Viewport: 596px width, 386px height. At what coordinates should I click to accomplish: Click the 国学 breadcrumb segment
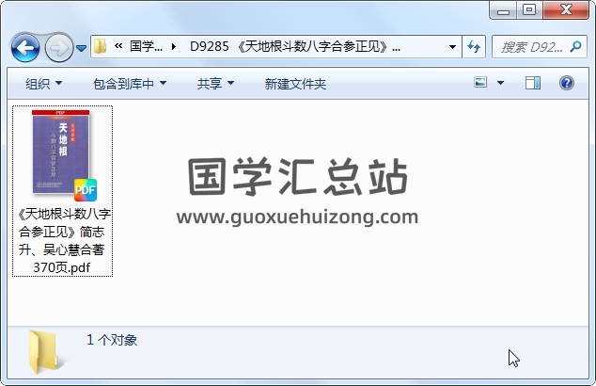tap(146, 47)
